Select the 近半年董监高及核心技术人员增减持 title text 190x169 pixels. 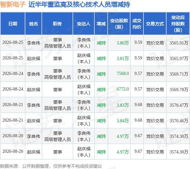[79, 5]
